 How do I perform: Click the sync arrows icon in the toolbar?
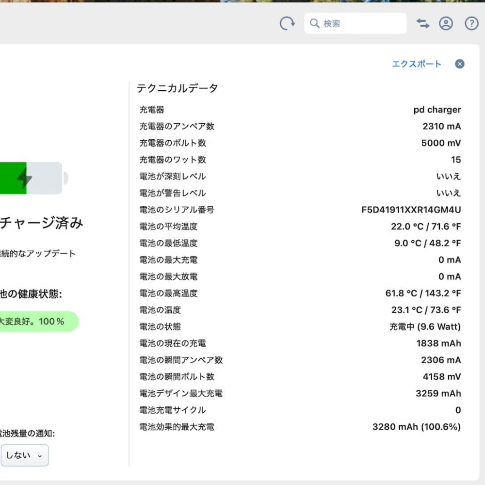click(422, 23)
